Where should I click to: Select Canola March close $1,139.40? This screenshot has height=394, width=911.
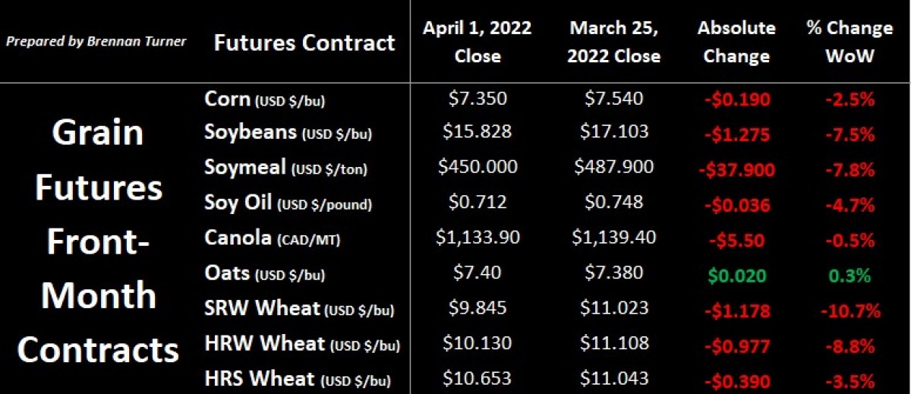[x=614, y=238]
